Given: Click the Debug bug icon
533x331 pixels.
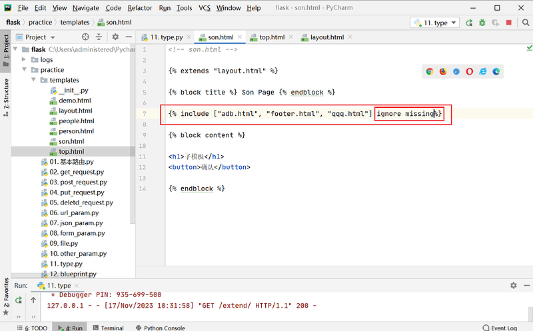Looking at the screenshot, I should point(482,23).
